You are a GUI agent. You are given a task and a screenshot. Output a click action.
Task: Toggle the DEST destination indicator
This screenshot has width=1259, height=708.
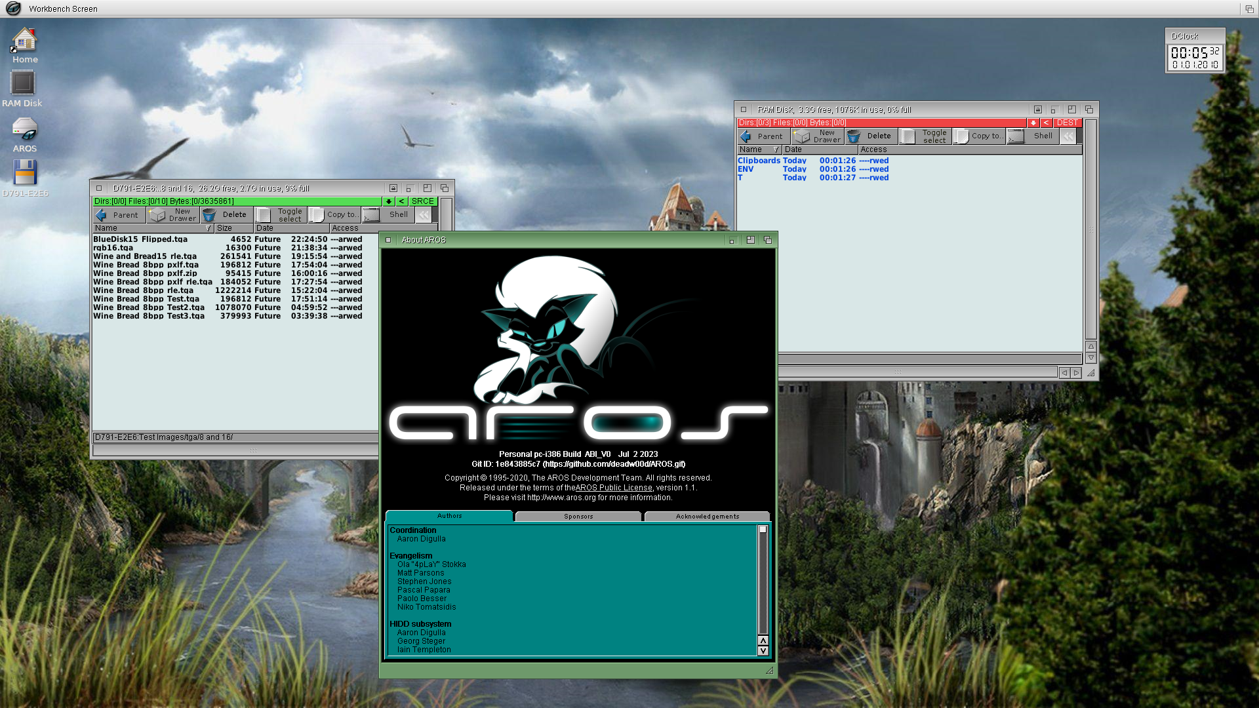pos(1068,123)
